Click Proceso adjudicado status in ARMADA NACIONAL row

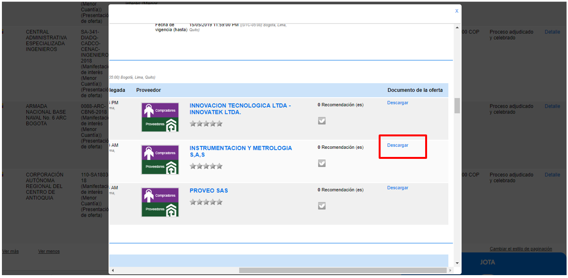coord(511,109)
